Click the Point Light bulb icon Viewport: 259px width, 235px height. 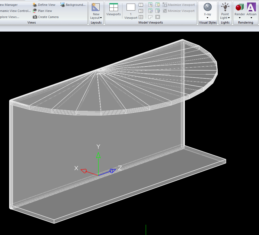pos(225,7)
